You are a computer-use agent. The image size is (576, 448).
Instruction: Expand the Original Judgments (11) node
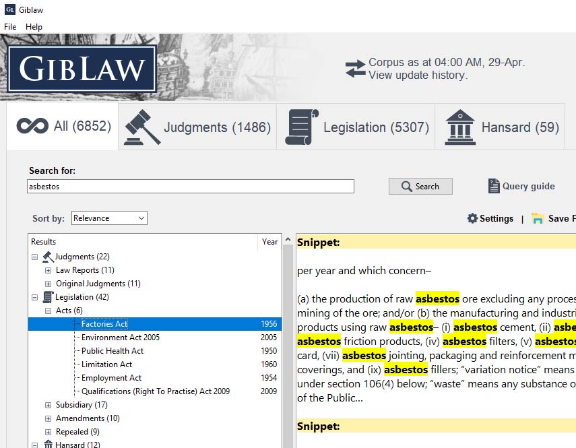click(48, 284)
